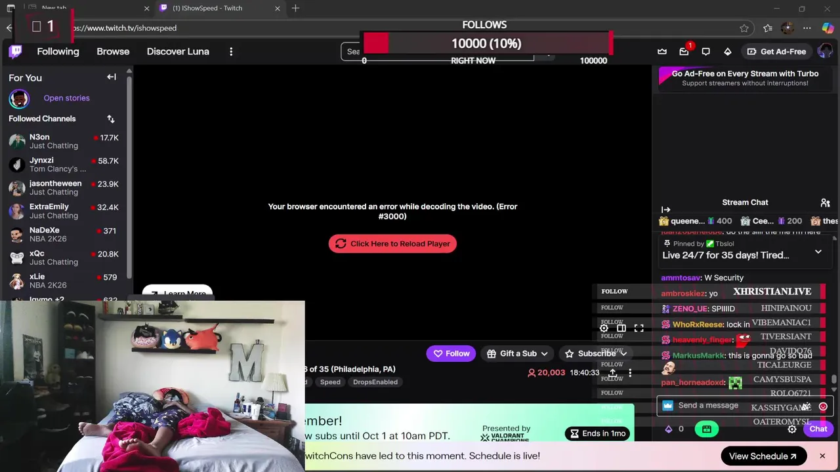Open the green rewards chest button
840x472 pixels.
tap(707, 429)
